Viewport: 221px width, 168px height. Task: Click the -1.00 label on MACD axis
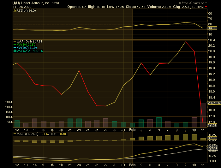click(212, 161)
